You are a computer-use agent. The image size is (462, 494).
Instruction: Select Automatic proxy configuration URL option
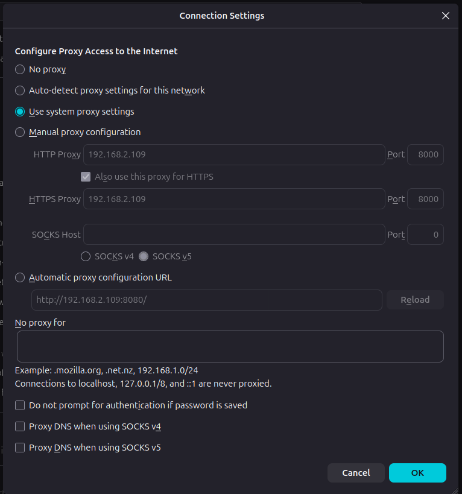pyautogui.click(x=20, y=277)
